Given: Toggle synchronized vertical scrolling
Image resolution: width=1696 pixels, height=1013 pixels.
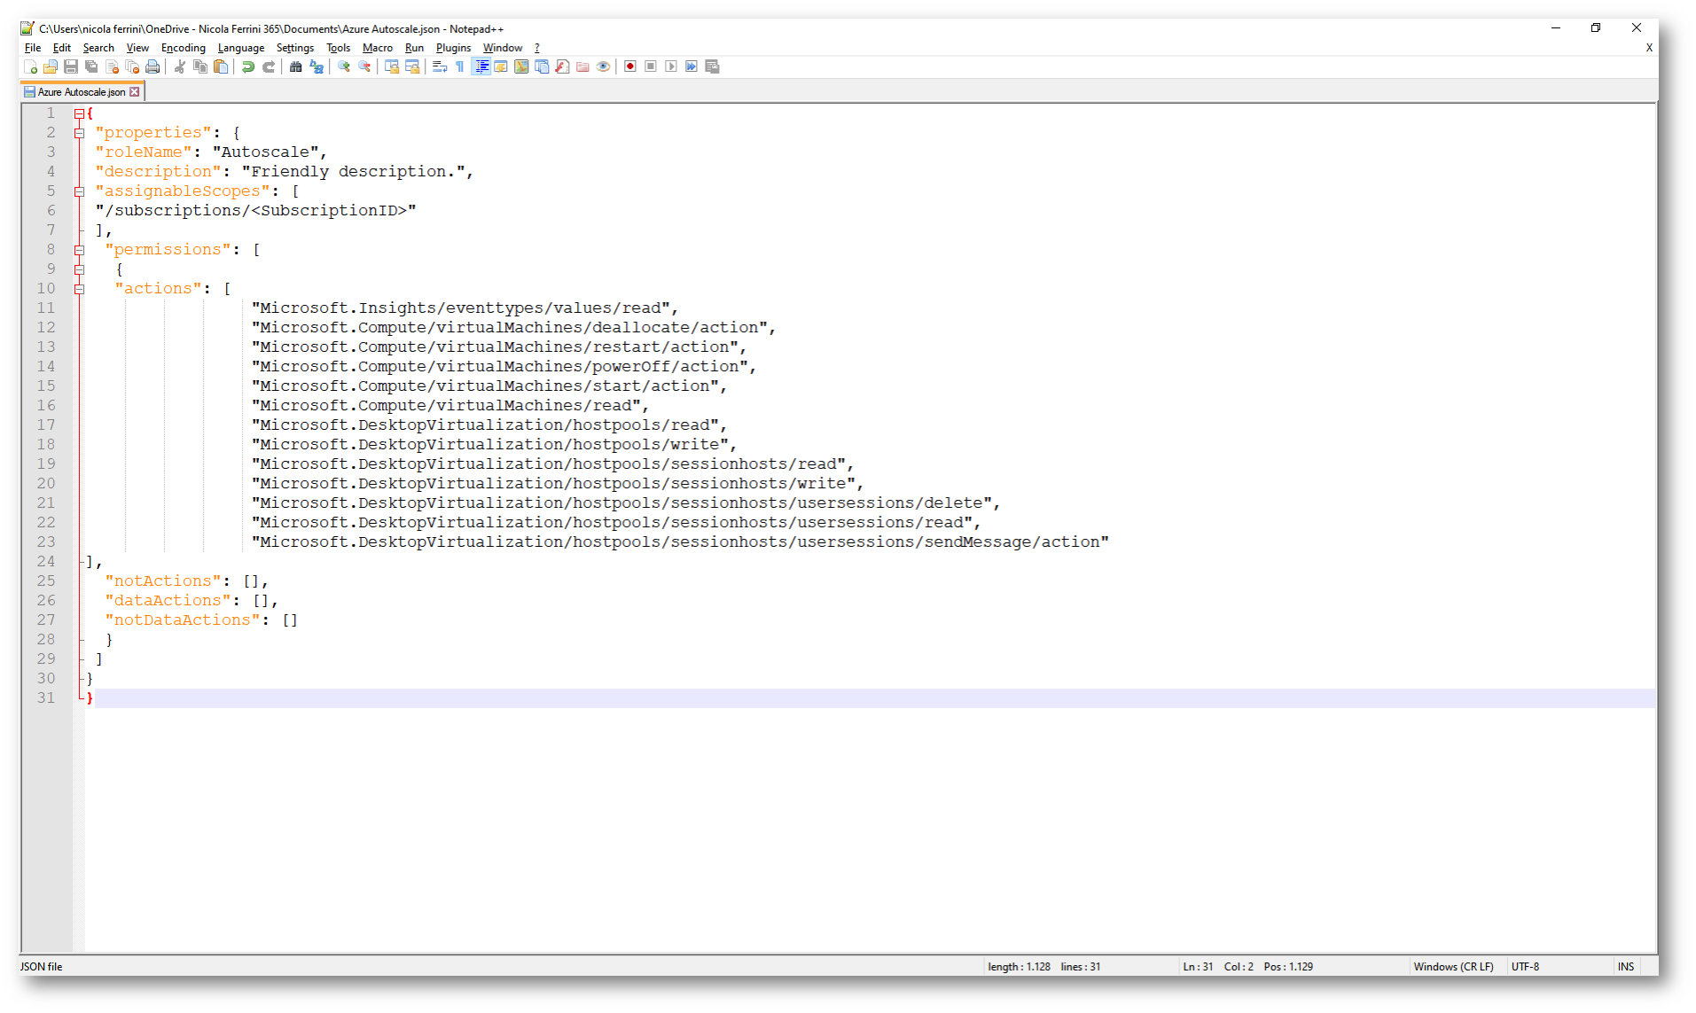Looking at the screenshot, I should [x=392, y=66].
